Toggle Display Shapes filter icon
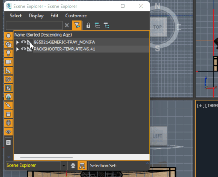The height and width of the screenshot is (177, 218). click(x=8, y=44)
